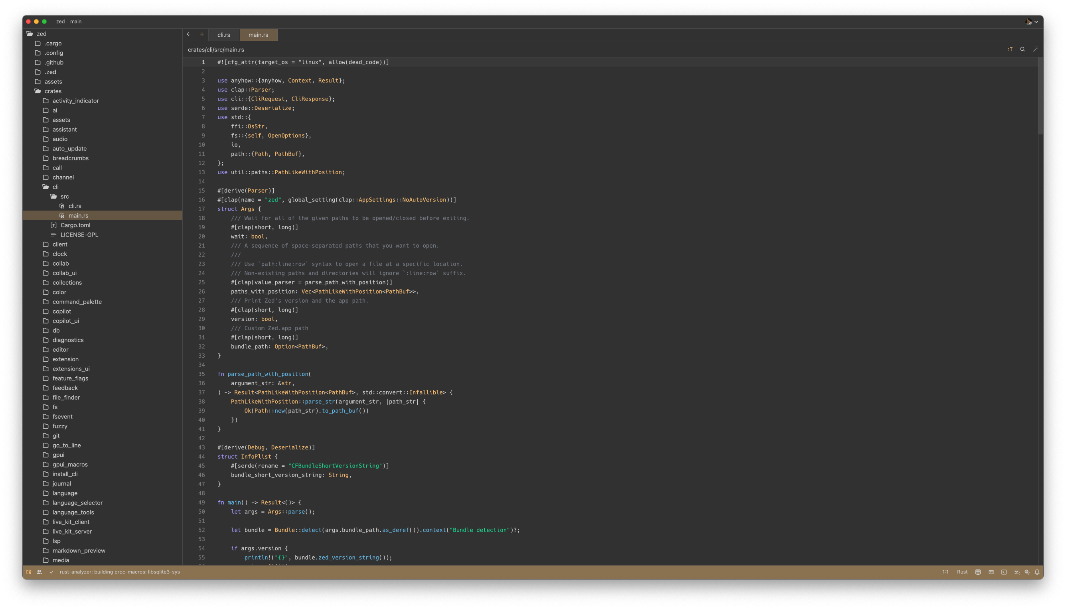1066x609 pixels.
Task: Expand the editor folder
Action: point(103,350)
